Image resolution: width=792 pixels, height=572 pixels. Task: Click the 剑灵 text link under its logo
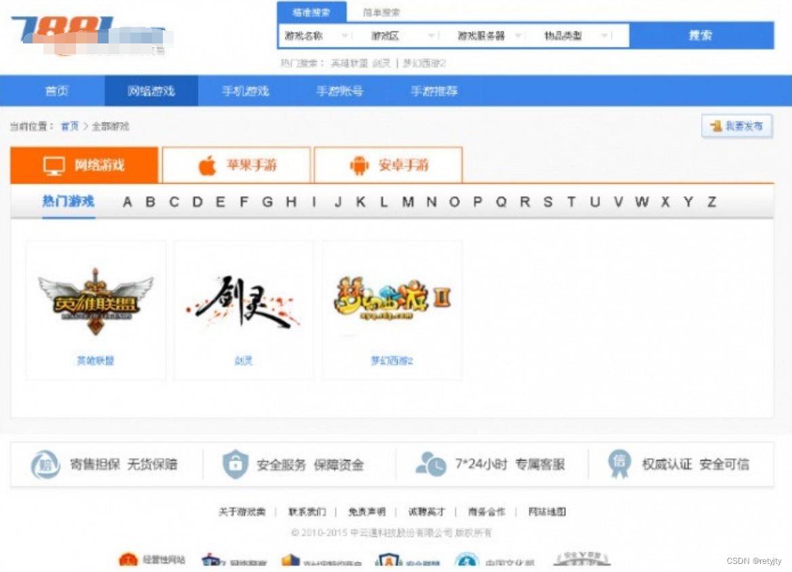[244, 360]
